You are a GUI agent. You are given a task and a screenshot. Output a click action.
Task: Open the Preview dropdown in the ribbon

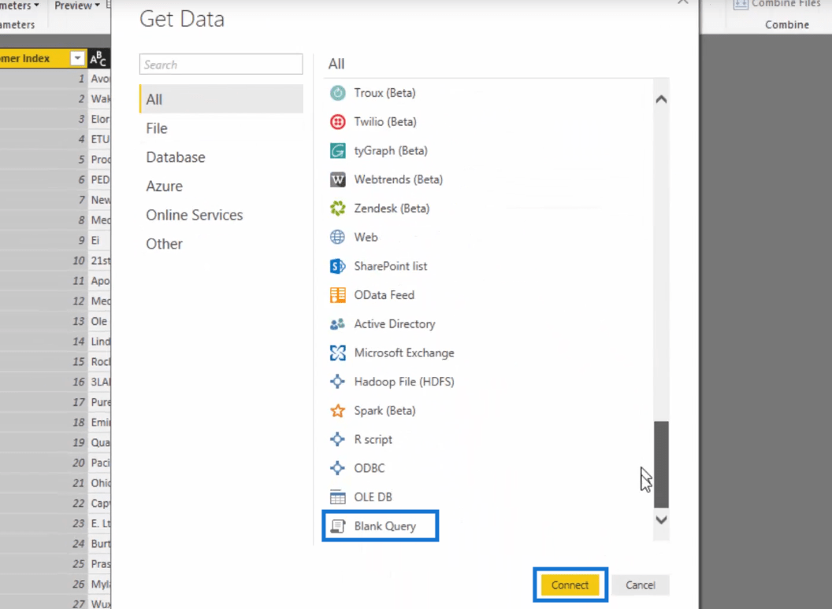coord(77,6)
